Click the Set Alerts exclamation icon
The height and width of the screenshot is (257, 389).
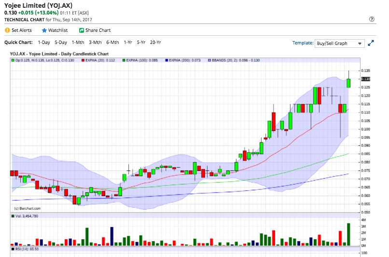tap(7, 30)
